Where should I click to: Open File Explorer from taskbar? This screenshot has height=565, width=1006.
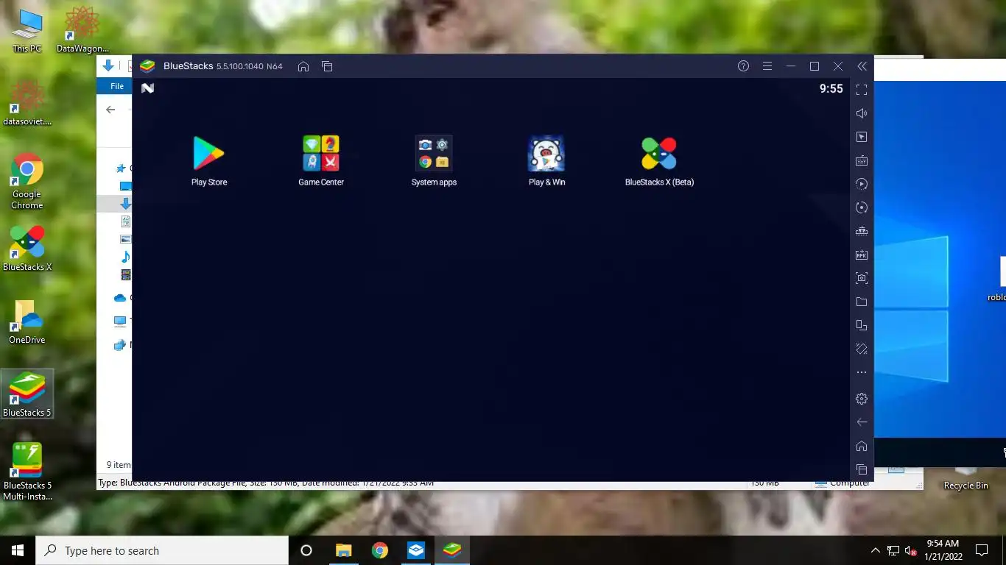tap(343, 550)
